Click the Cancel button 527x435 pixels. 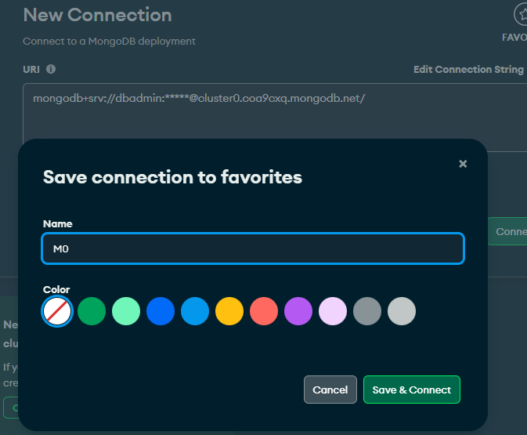(x=330, y=390)
